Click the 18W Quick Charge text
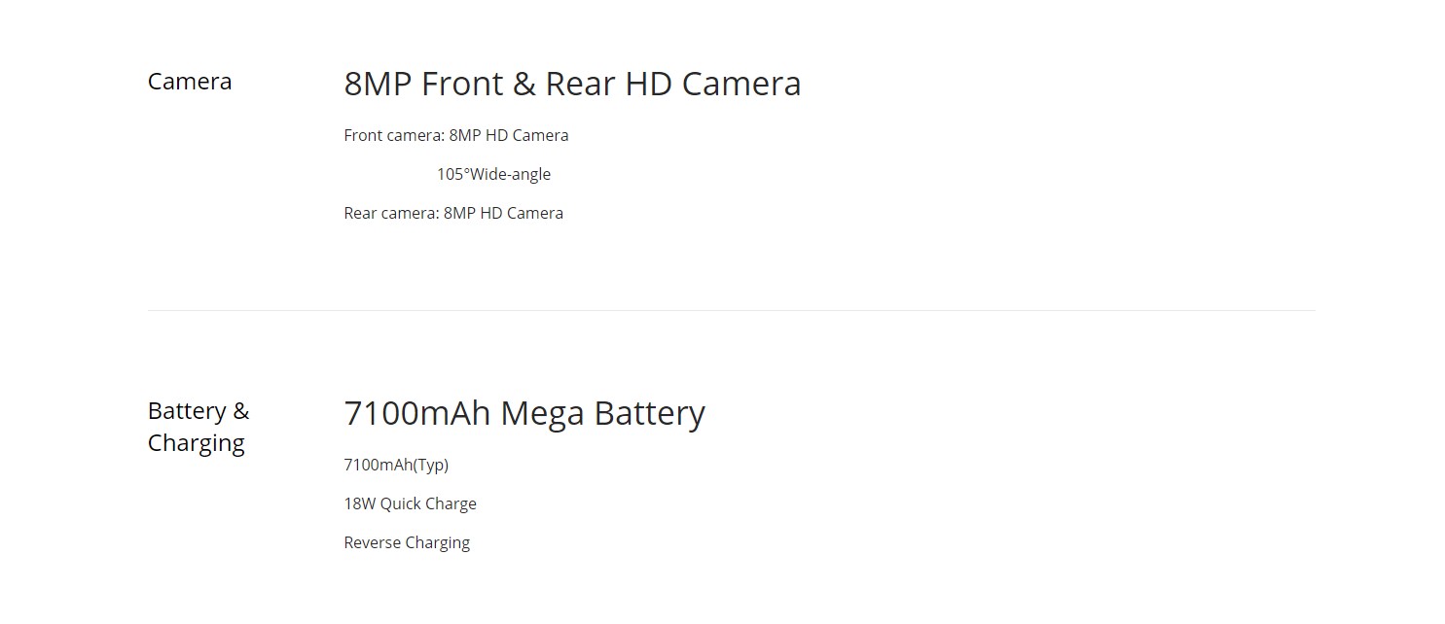Viewport: 1445px width, 624px height. click(x=411, y=503)
